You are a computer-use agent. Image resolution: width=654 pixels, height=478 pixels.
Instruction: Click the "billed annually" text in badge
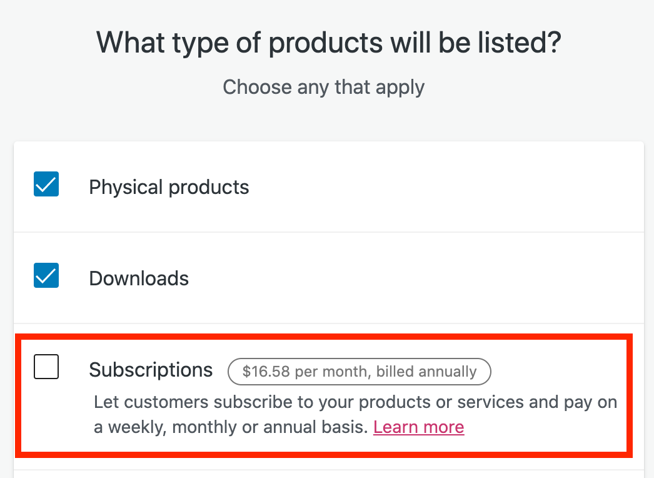426,372
